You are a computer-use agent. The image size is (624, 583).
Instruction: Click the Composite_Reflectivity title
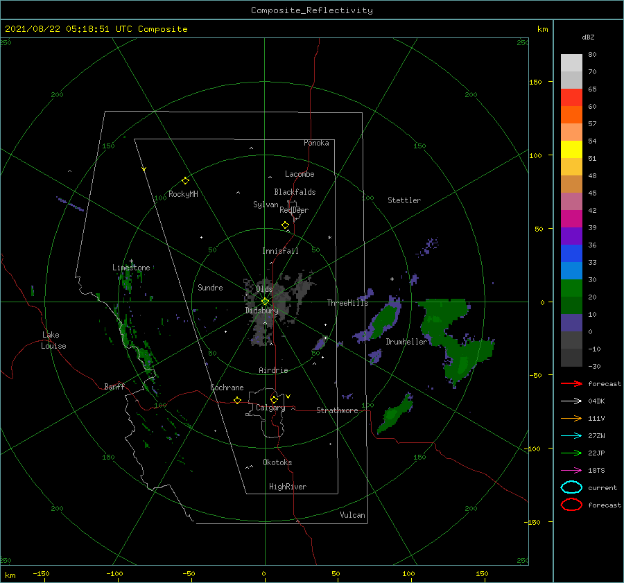pos(312,10)
